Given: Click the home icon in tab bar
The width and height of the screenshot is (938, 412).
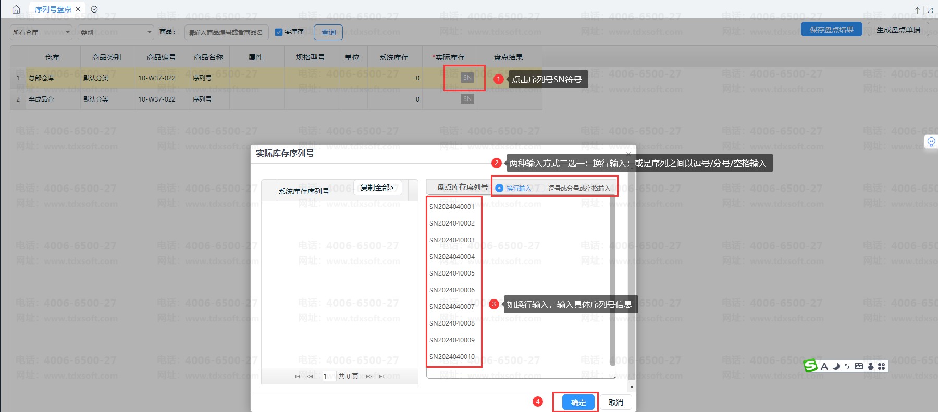Looking at the screenshot, I should tap(16, 9).
